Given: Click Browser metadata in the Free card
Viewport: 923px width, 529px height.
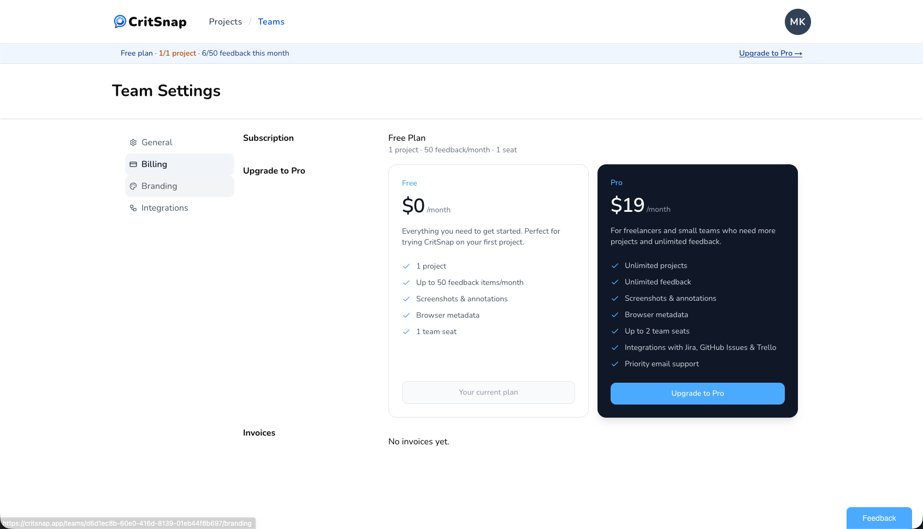Looking at the screenshot, I should coord(448,316).
